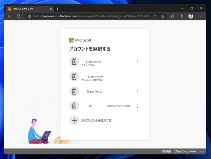This screenshot has width=211, height=159.
Task: Click the Microsoft logo
Action: [x=80, y=40]
